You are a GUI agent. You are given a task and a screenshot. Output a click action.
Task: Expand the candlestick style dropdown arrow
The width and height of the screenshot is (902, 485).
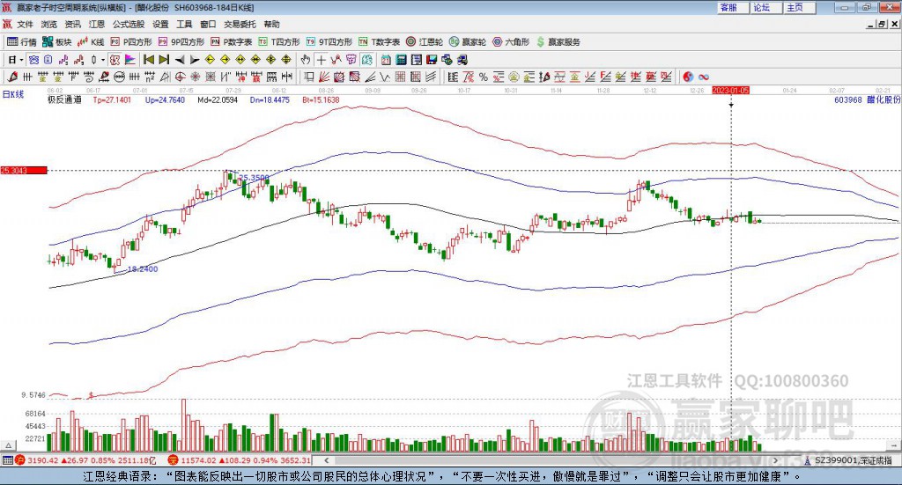coord(103,60)
